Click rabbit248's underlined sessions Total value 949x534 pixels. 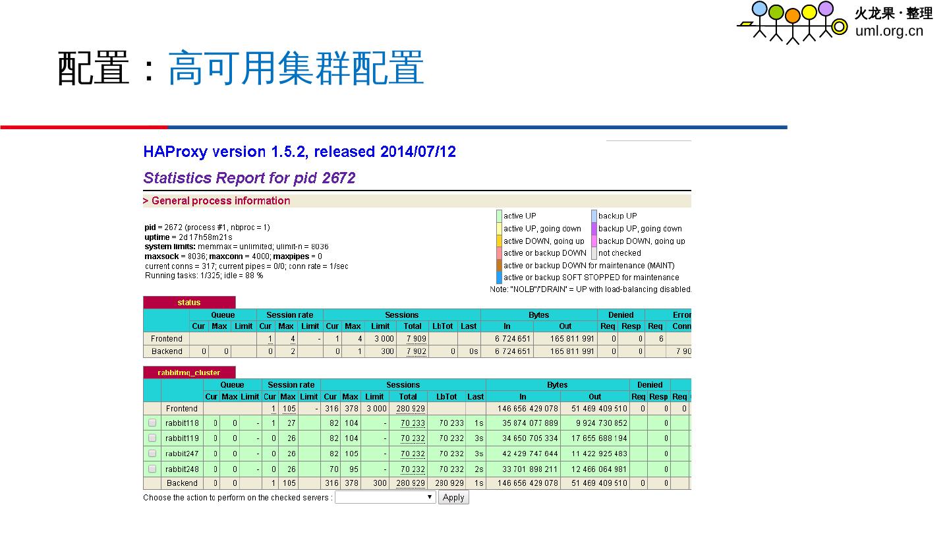[x=413, y=469]
